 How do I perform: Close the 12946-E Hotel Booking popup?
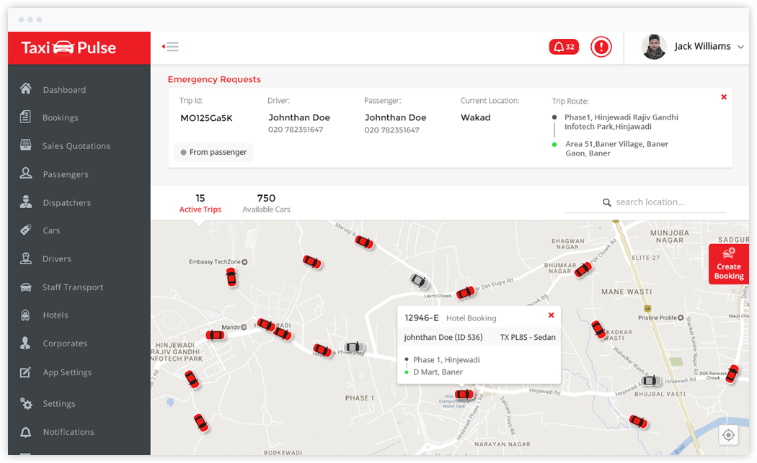pos(552,315)
